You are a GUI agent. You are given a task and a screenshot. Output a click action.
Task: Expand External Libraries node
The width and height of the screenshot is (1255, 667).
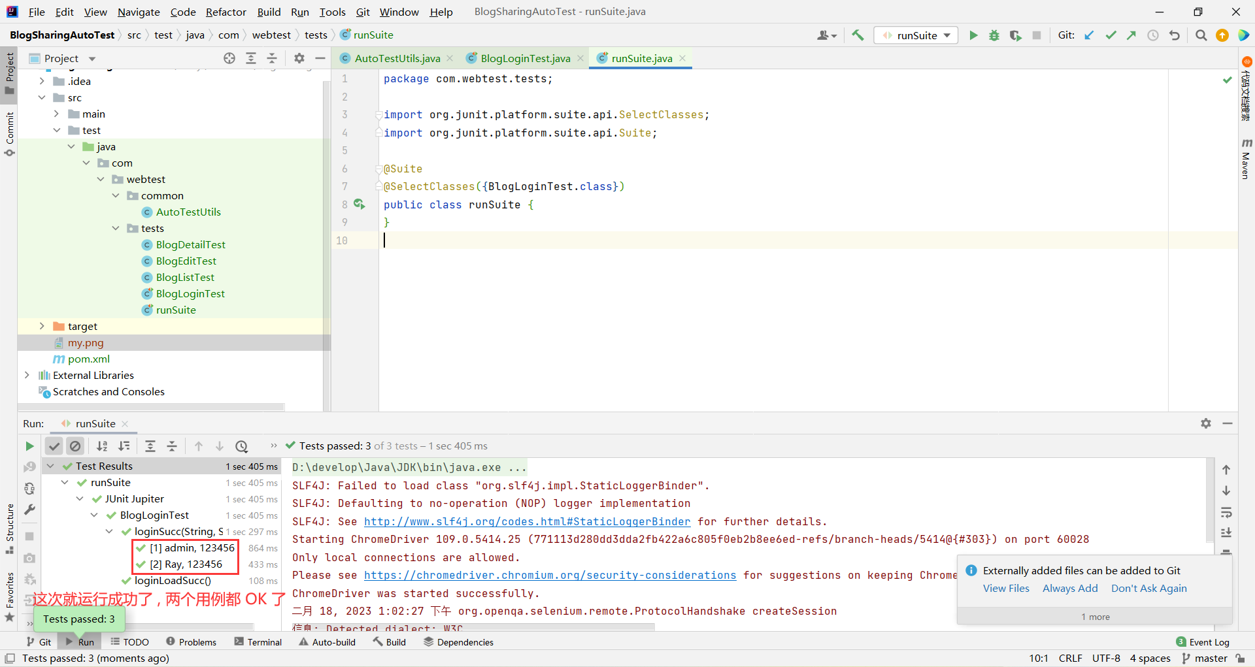[x=27, y=375]
